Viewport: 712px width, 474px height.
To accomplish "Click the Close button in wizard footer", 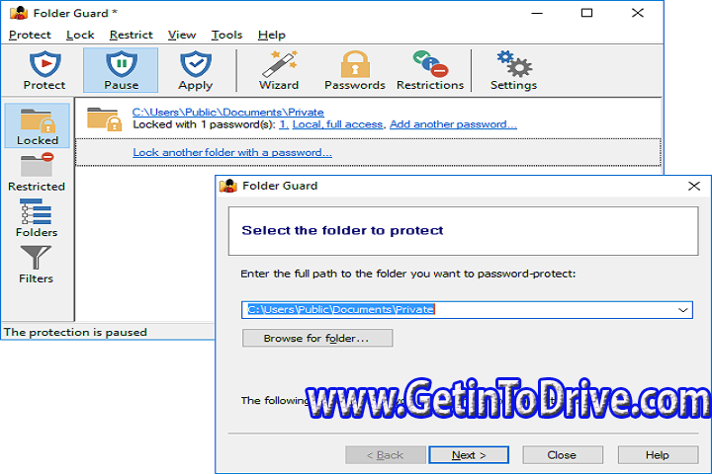I will [x=563, y=455].
